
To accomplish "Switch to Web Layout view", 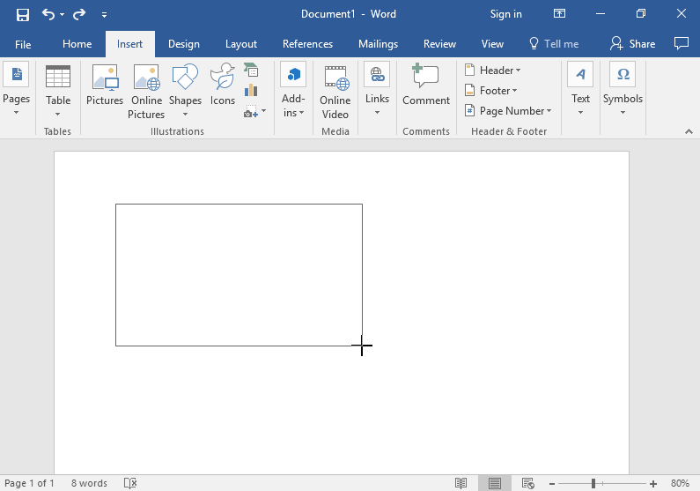I will 527,483.
